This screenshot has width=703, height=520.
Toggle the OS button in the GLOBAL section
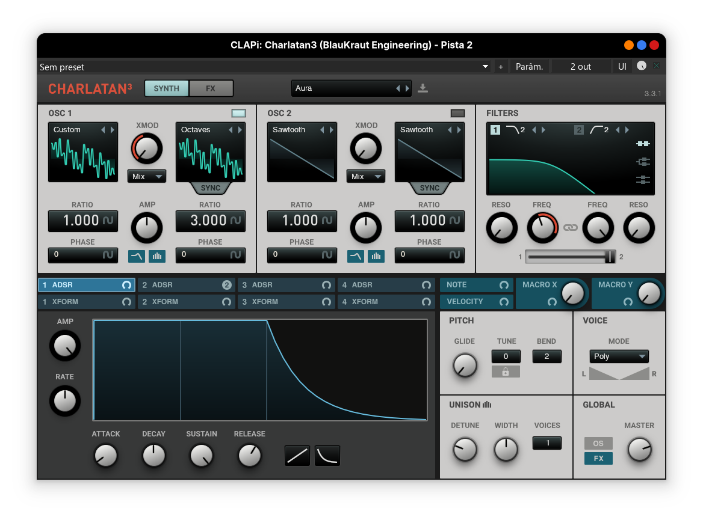coord(598,443)
